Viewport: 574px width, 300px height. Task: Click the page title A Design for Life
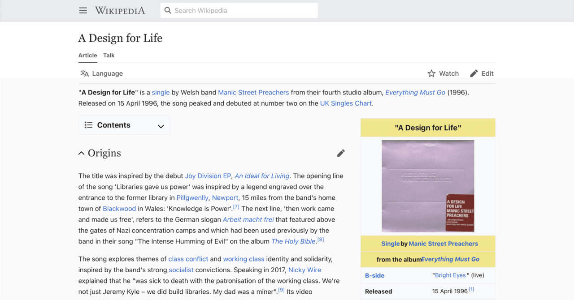click(120, 38)
